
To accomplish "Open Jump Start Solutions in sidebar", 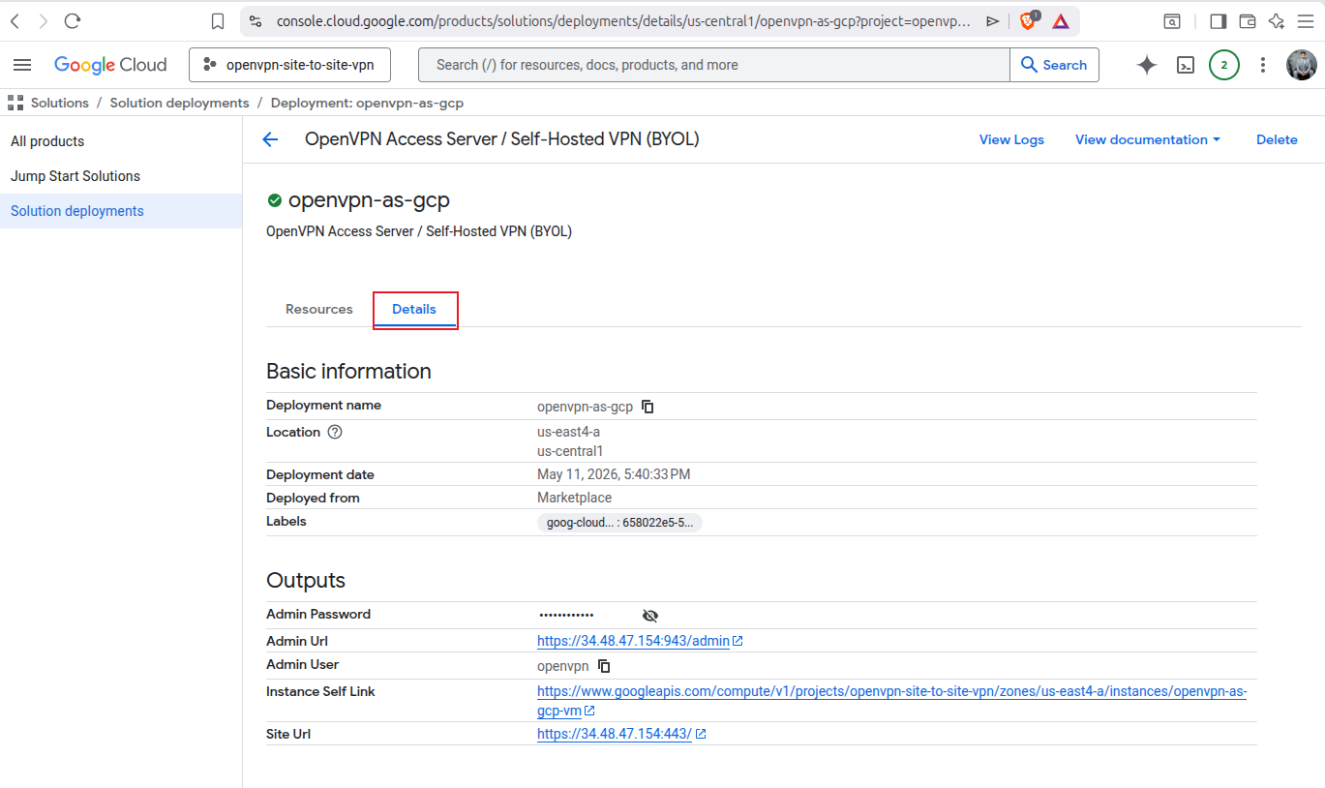I will pyautogui.click(x=75, y=176).
